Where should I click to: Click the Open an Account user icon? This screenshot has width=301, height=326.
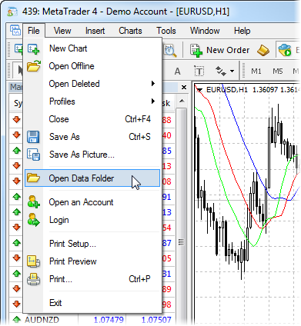click(34, 202)
